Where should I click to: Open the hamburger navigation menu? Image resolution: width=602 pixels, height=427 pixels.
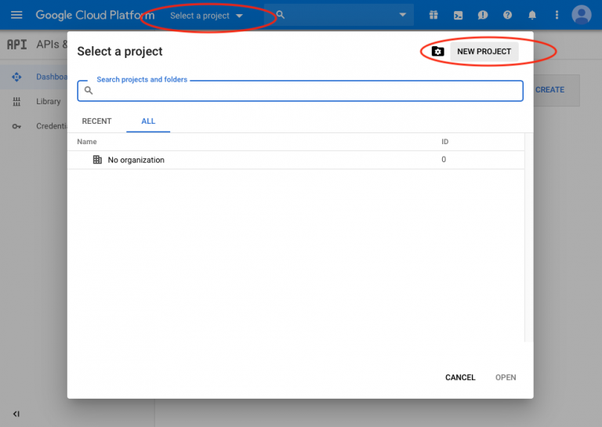pos(16,16)
